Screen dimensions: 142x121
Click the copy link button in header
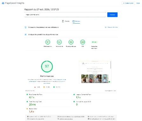pos(128,3)
